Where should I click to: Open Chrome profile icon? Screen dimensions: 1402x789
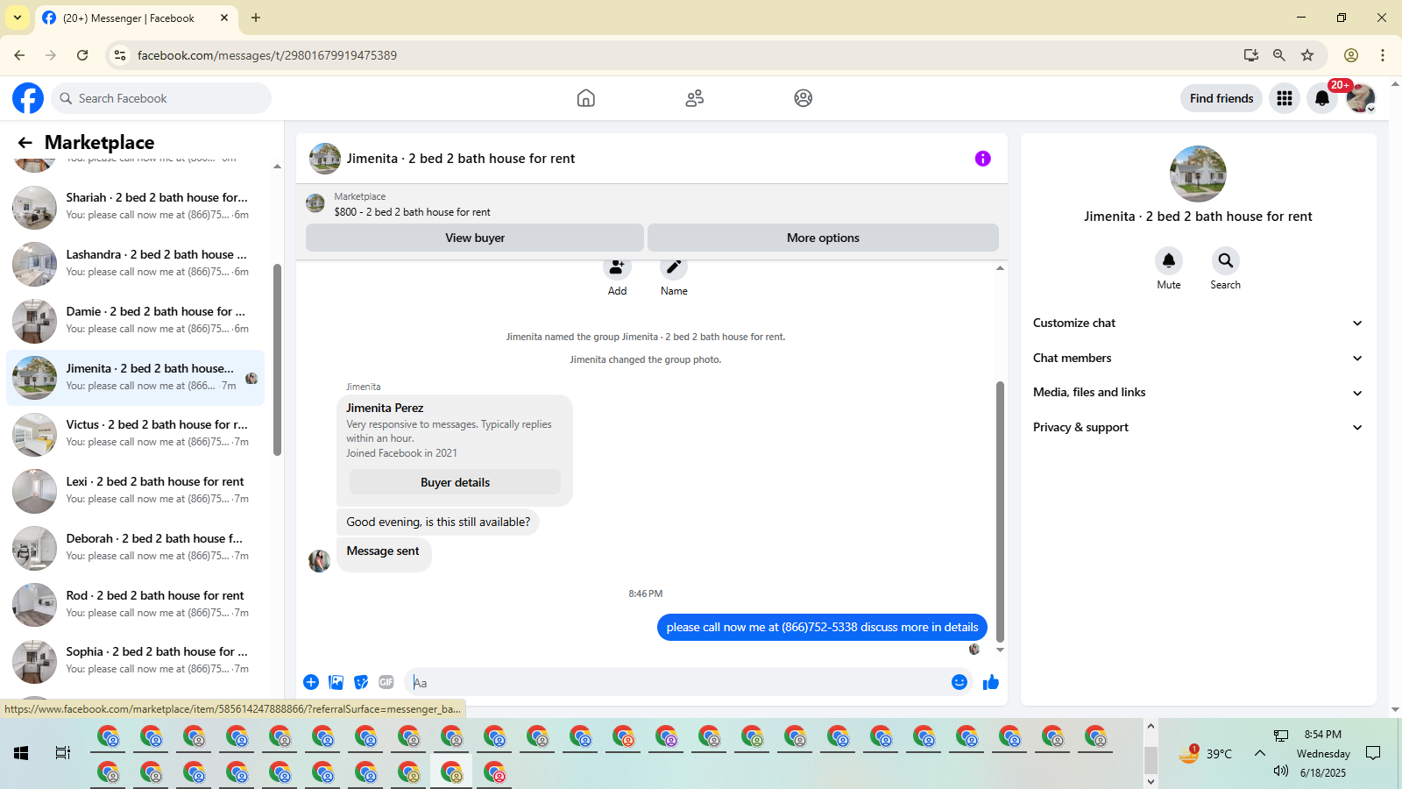1351,55
